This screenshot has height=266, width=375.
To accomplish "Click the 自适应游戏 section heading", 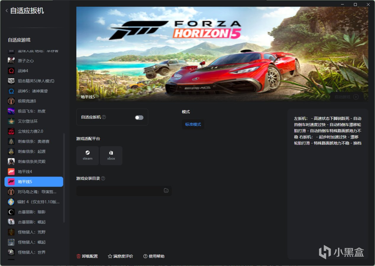I will click(19, 40).
